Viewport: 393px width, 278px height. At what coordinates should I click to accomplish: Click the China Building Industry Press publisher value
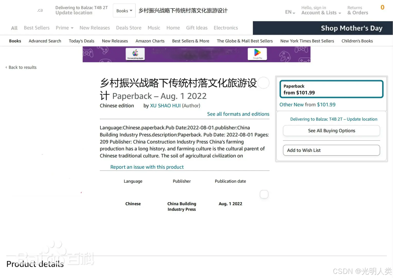[182, 206]
